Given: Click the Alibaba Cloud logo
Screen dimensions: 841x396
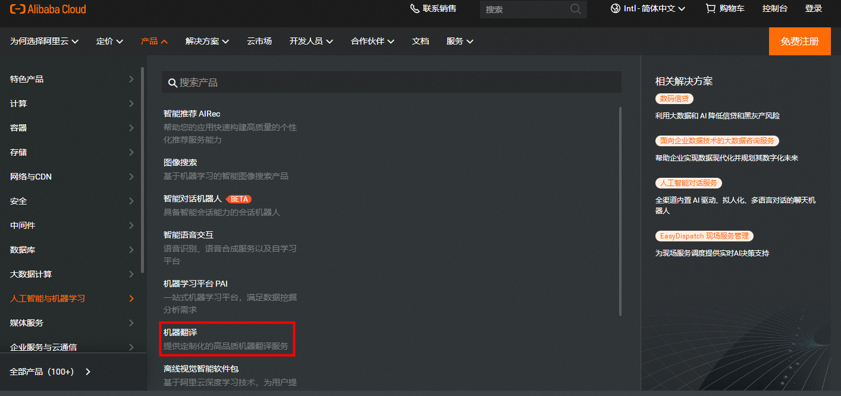Looking at the screenshot, I should click(48, 9).
